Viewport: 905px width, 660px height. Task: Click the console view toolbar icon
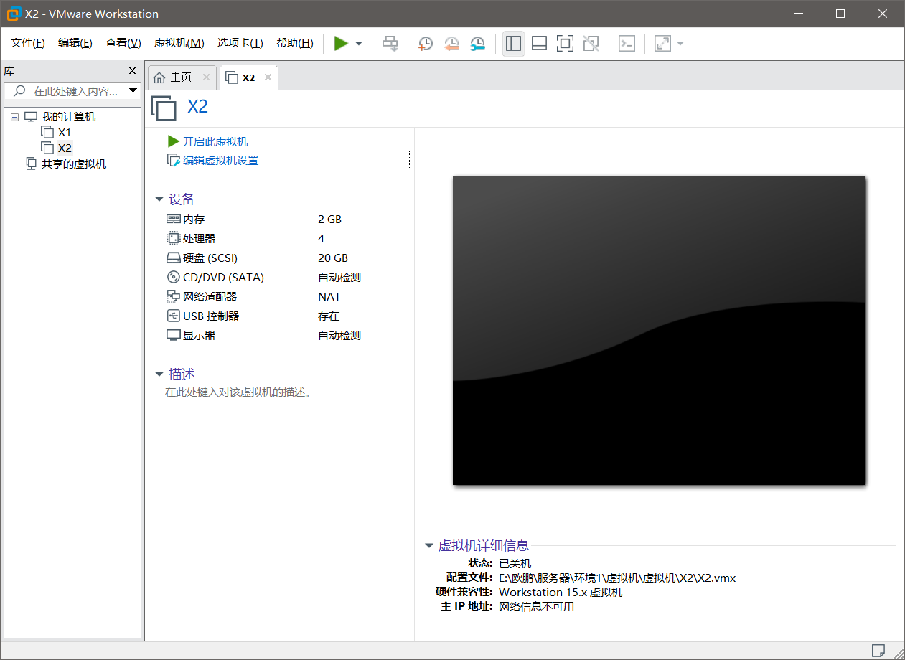[627, 44]
